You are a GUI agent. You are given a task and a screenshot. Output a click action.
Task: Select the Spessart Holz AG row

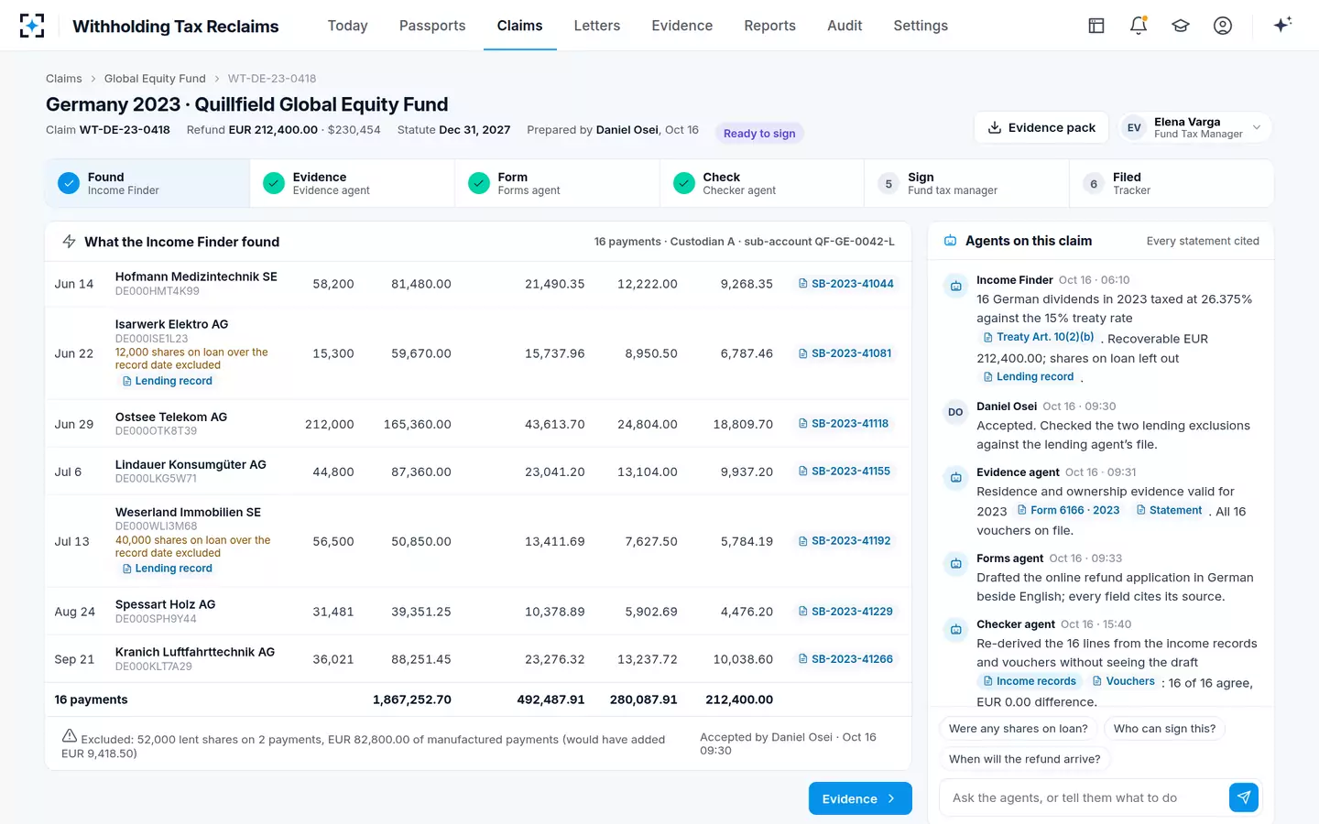coord(478,612)
